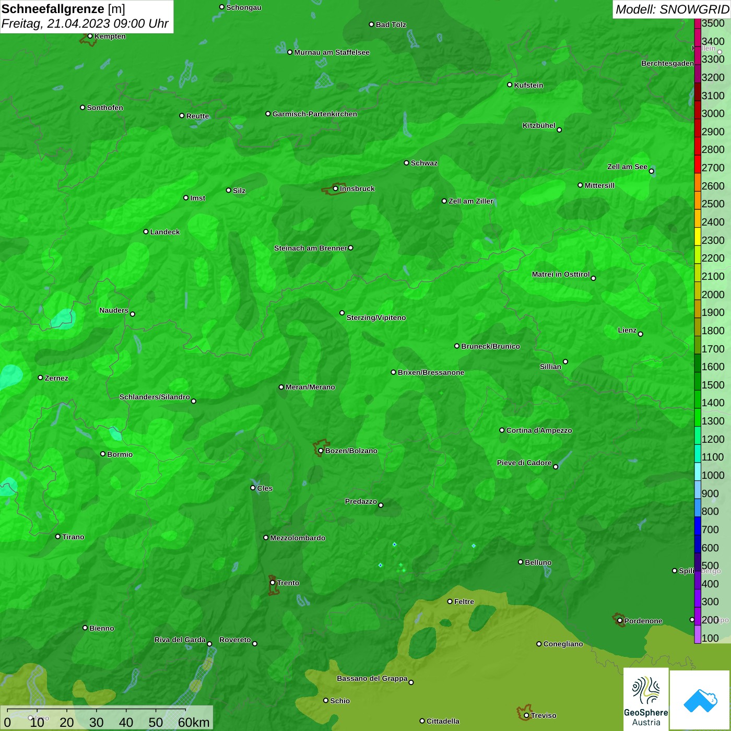Click the date Freitag, 21.04.2023 09:00 Uhr
The image size is (731, 731).
(85, 24)
